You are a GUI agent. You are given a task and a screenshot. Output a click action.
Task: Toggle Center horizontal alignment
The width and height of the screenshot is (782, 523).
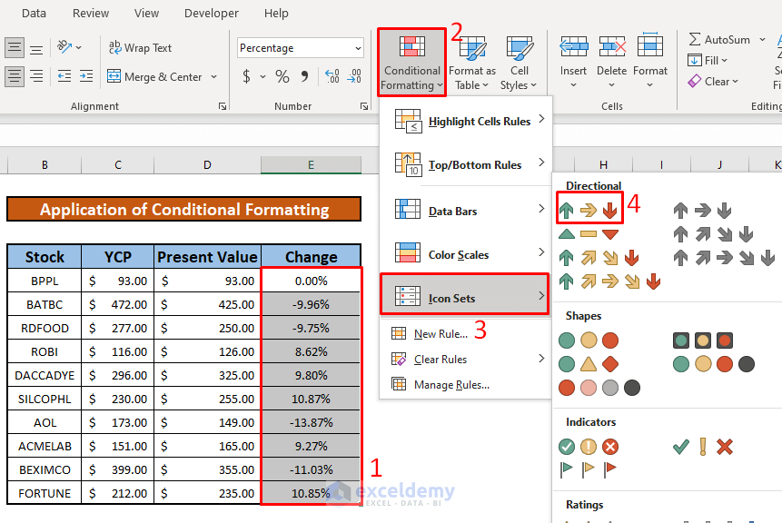tap(15, 76)
